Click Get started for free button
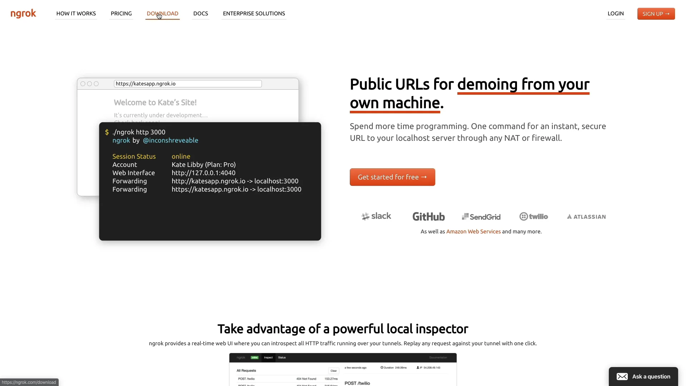 [x=392, y=177]
